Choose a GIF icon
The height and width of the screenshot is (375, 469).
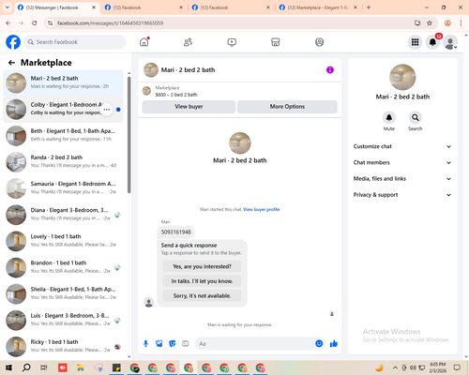coord(186,344)
